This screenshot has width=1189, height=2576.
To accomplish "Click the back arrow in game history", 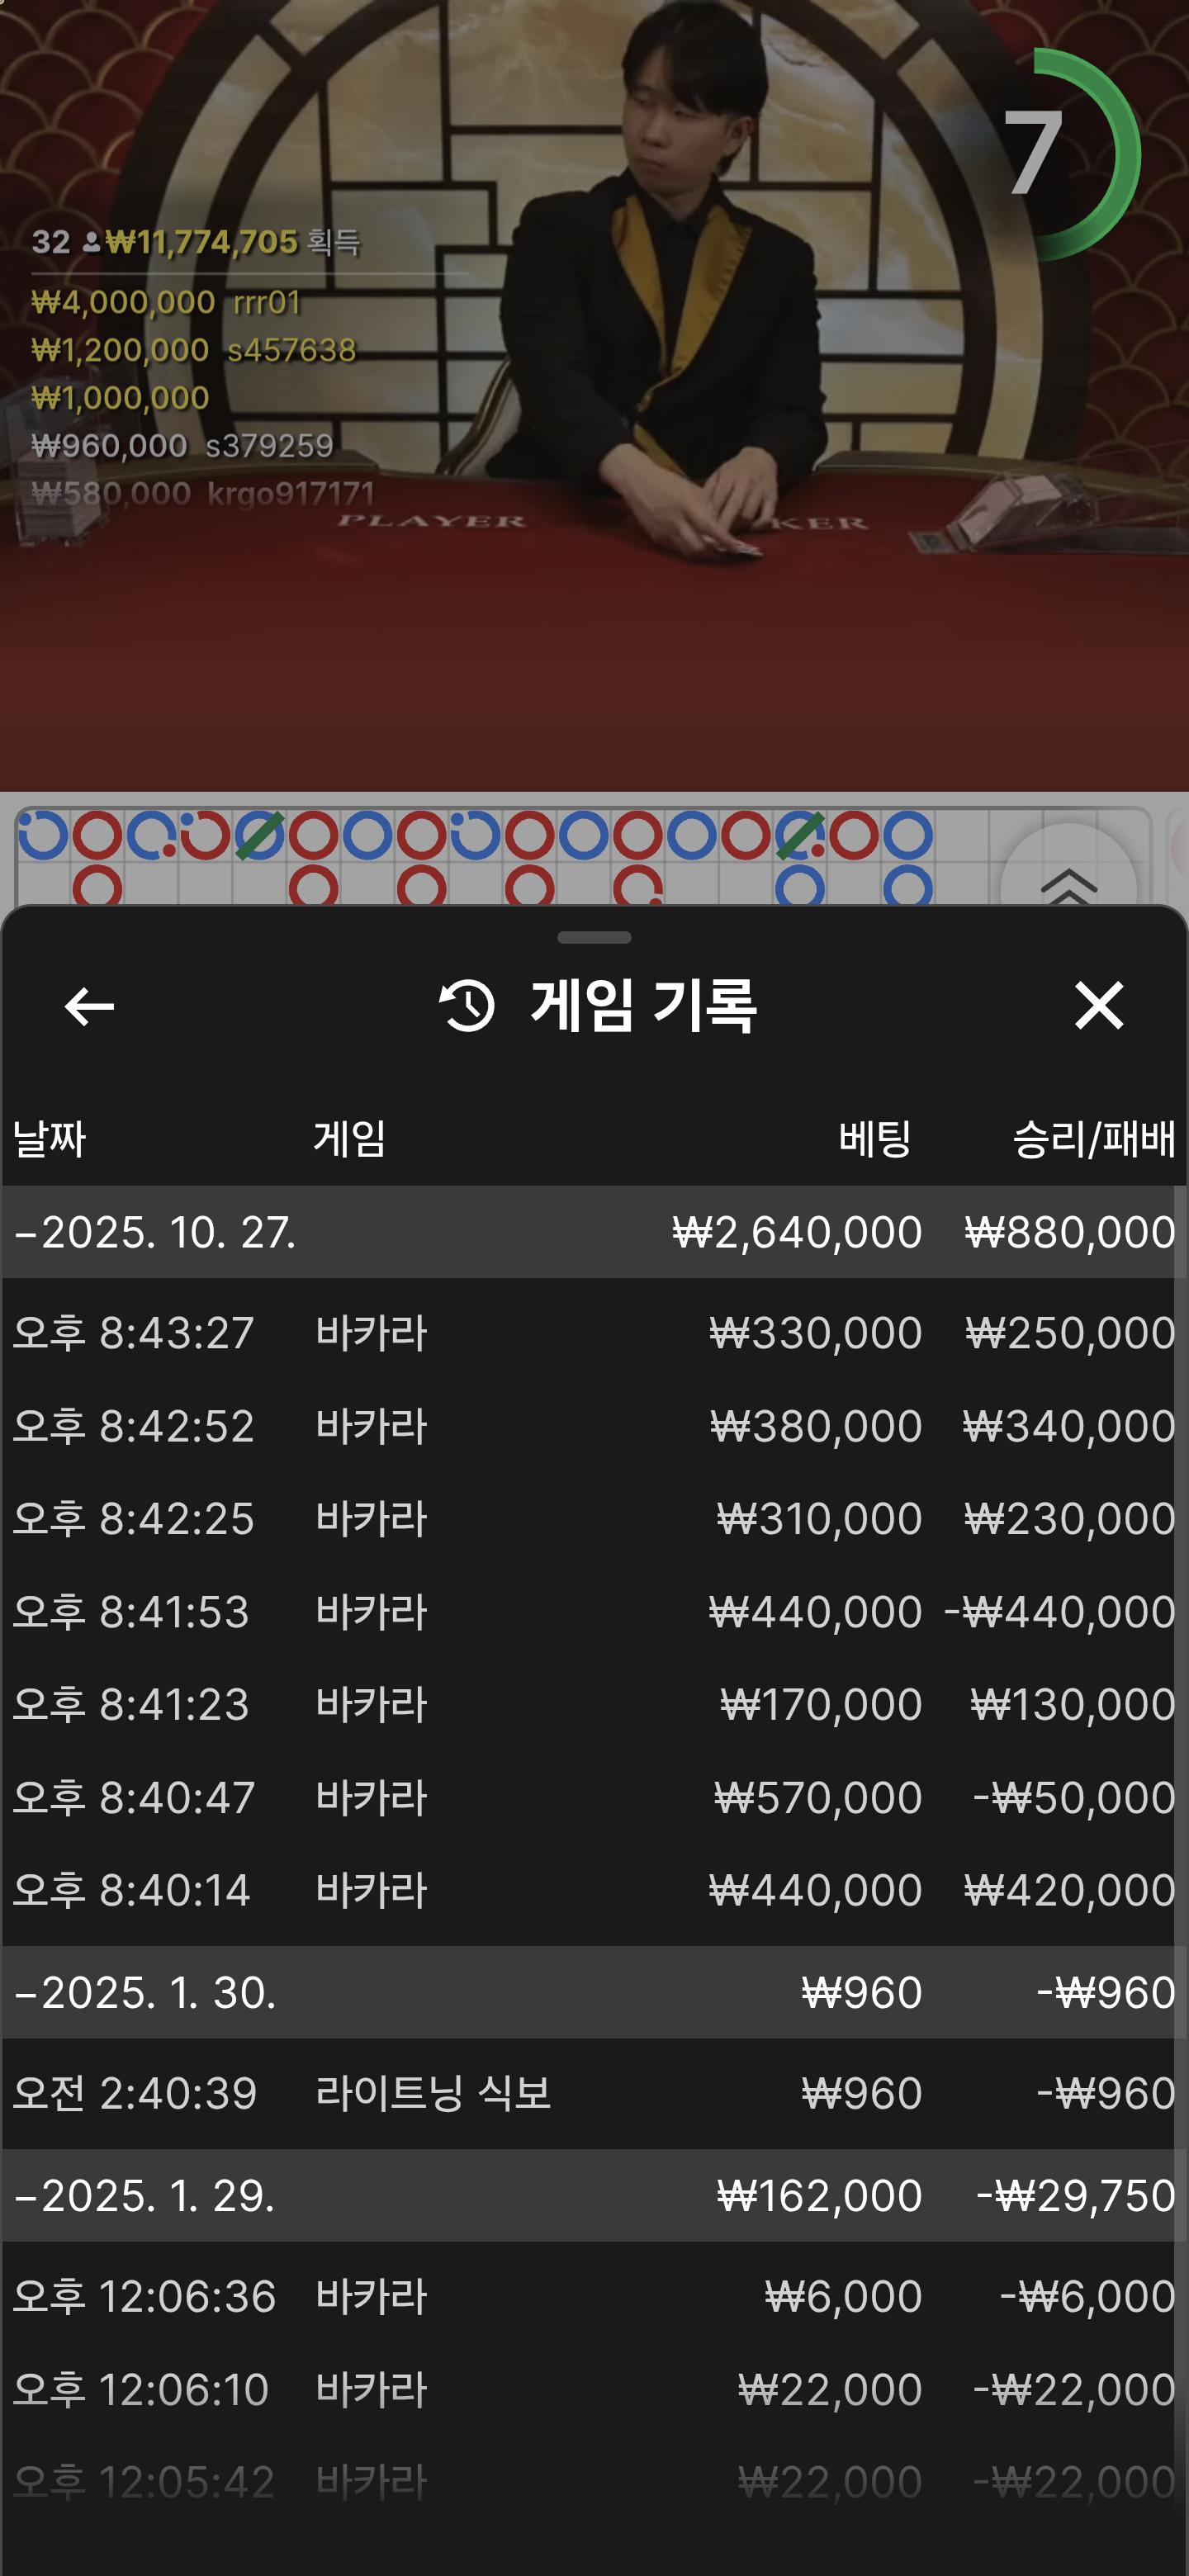I will pyautogui.click(x=89, y=1006).
